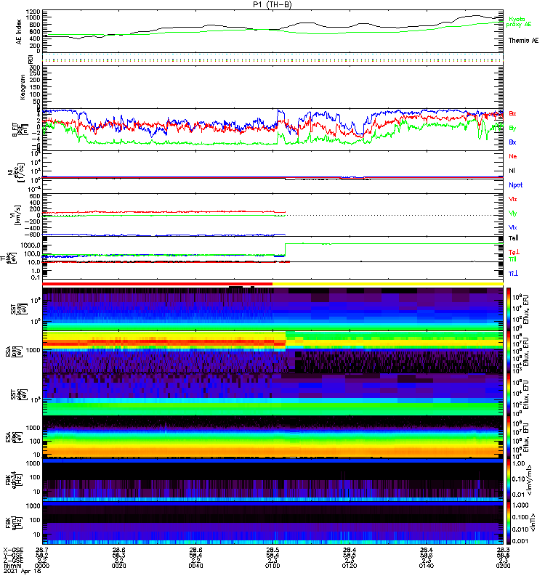Select the blue Npot legend label
Image resolution: width=545 pixels, height=581 pixels.
click(x=515, y=185)
